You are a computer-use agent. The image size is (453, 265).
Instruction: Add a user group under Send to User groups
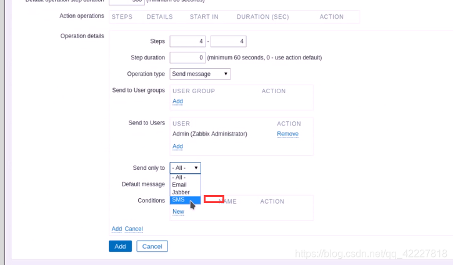tap(177, 101)
